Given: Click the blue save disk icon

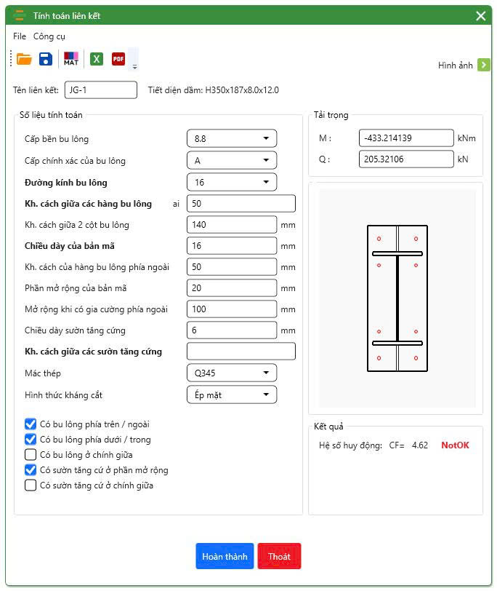Looking at the screenshot, I should tap(46, 60).
